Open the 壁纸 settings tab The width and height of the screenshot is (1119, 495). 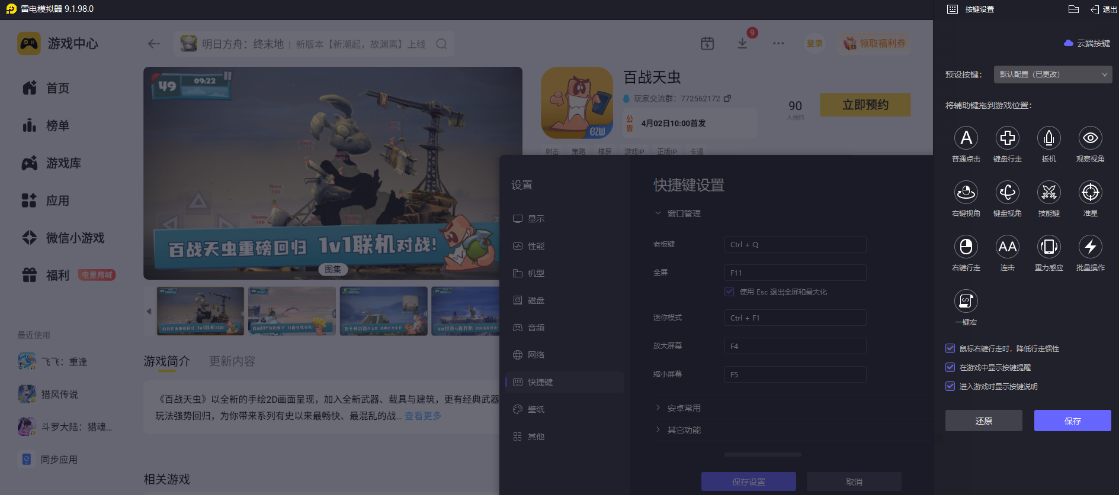tap(565, 409)
